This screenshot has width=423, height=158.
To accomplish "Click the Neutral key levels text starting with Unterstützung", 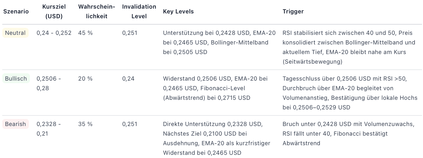I will (x=219, y=42).
